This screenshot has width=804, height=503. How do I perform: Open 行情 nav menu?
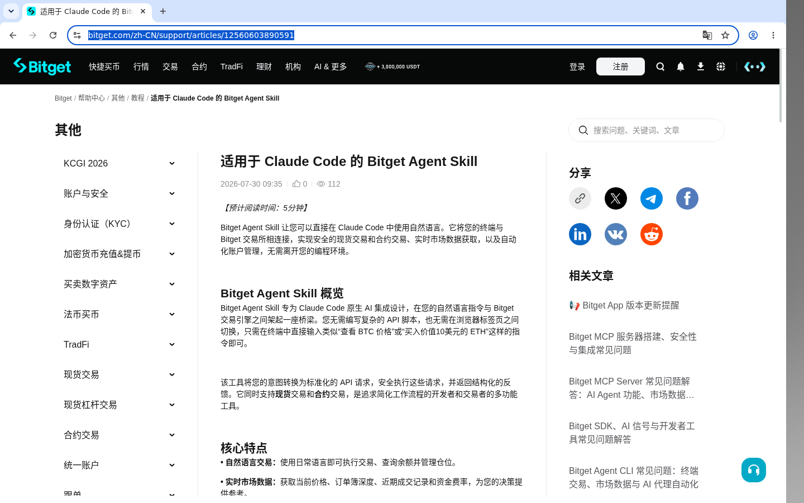tap(141, 67)
